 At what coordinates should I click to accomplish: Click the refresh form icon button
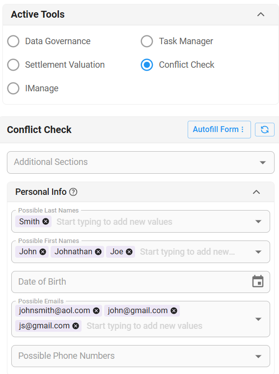pyautogui.click(x=264, y=130)
